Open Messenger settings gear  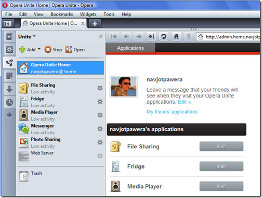pyautogui.click(x=100, y=129)
